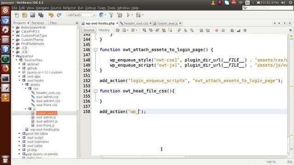Click the Open Project toolbar icon
The height and width of the screenshot is (165, 294).
[x=33, y=15]
